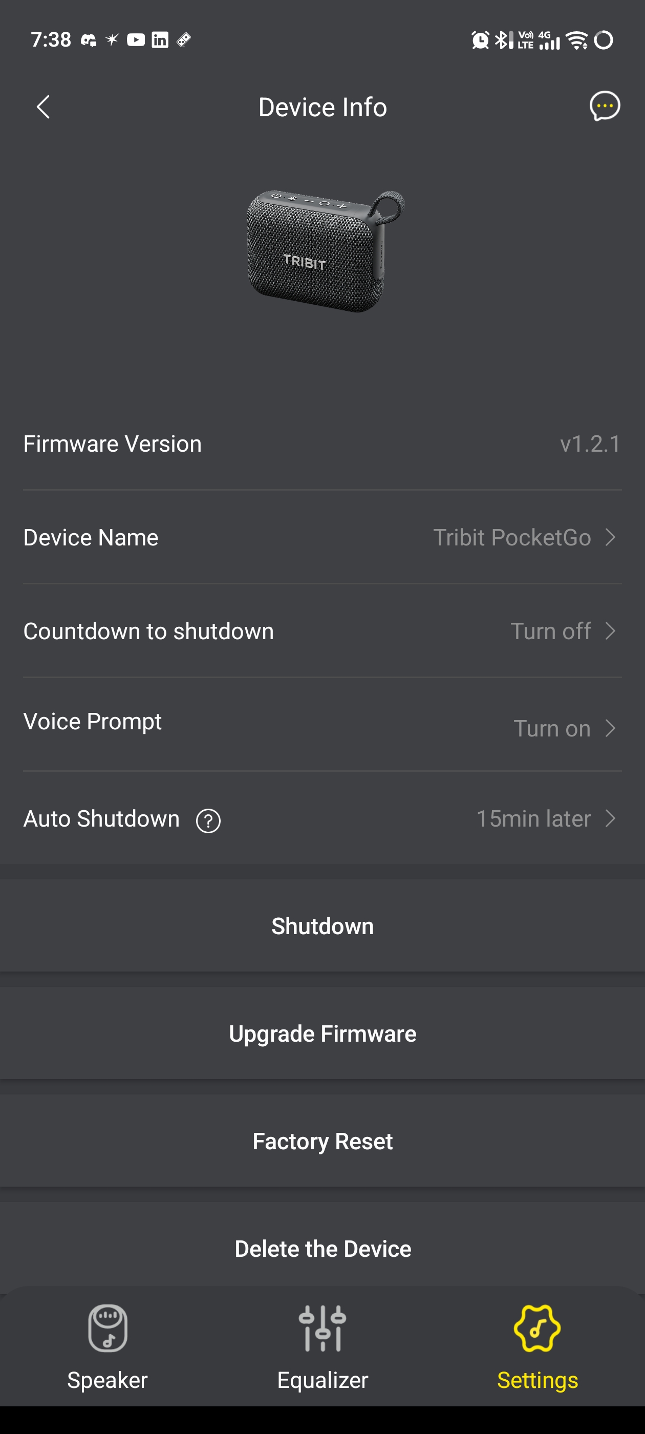Open the feedback chat bubble icon
This screenshot has height=1434, width=645.
[x=605, y=106]
